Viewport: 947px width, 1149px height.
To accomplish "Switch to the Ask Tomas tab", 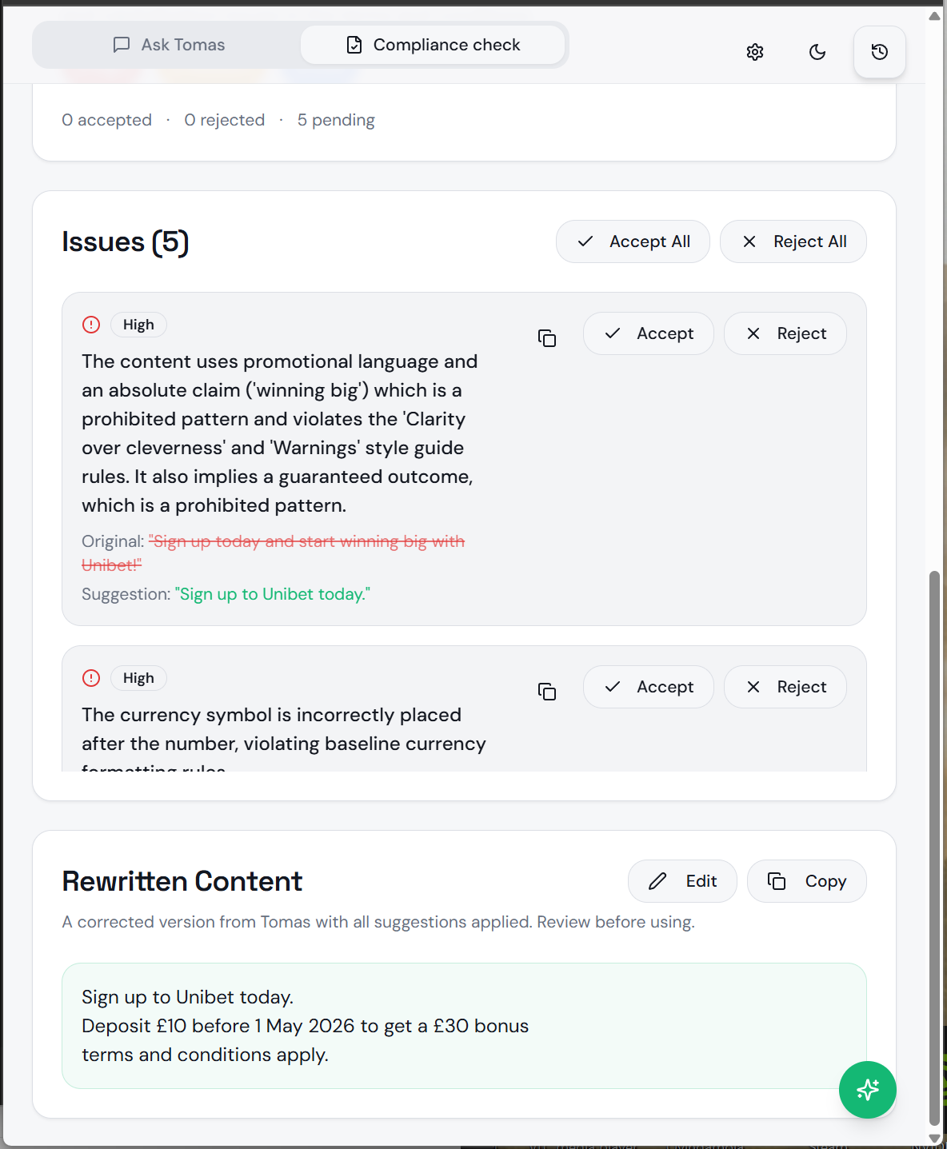I will click(169, 45).
